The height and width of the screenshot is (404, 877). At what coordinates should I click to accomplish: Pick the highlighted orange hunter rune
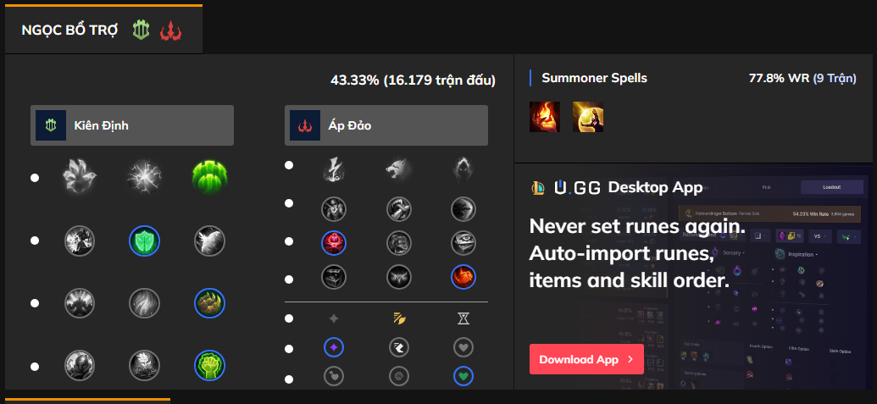coord(463,276)
